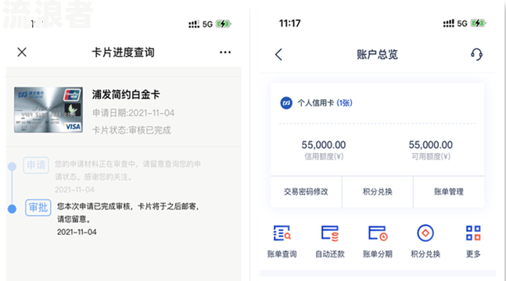Open the 账单分期 icon
Image resolution: width=506 pixels, height=281 pixels.
click(x=378, y=233)
